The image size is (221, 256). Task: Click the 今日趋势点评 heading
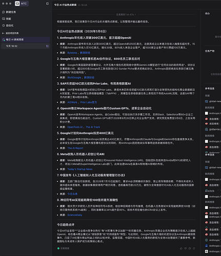pyautogui.click(x=66, y=225)
